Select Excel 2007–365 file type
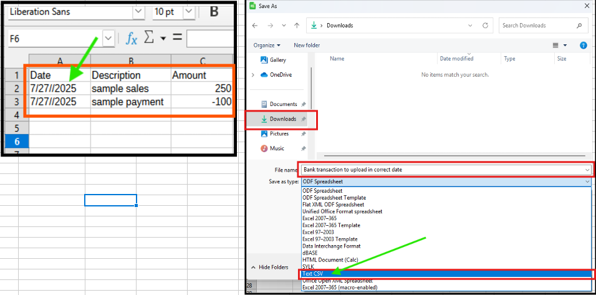This screenshot has height=295, width=596. click(x=446, y=218)
